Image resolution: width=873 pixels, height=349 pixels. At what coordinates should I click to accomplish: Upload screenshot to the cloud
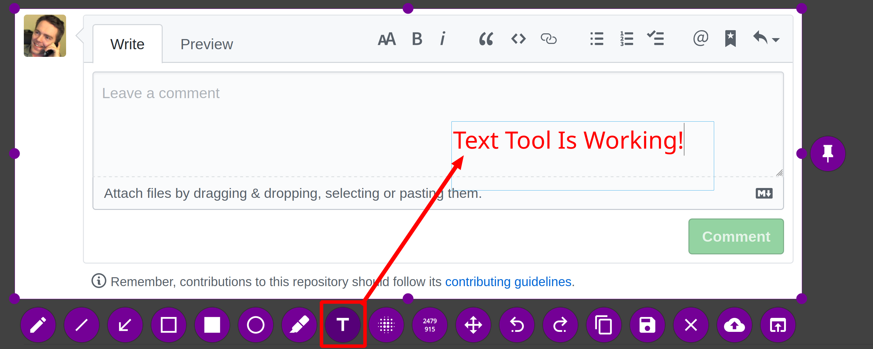coord(734,325)
